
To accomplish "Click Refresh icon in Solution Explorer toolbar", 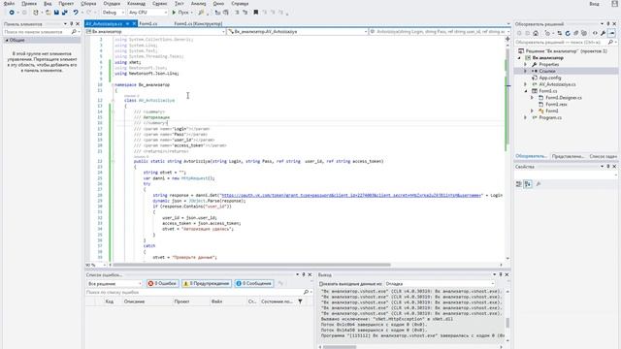I will [568, 33].
